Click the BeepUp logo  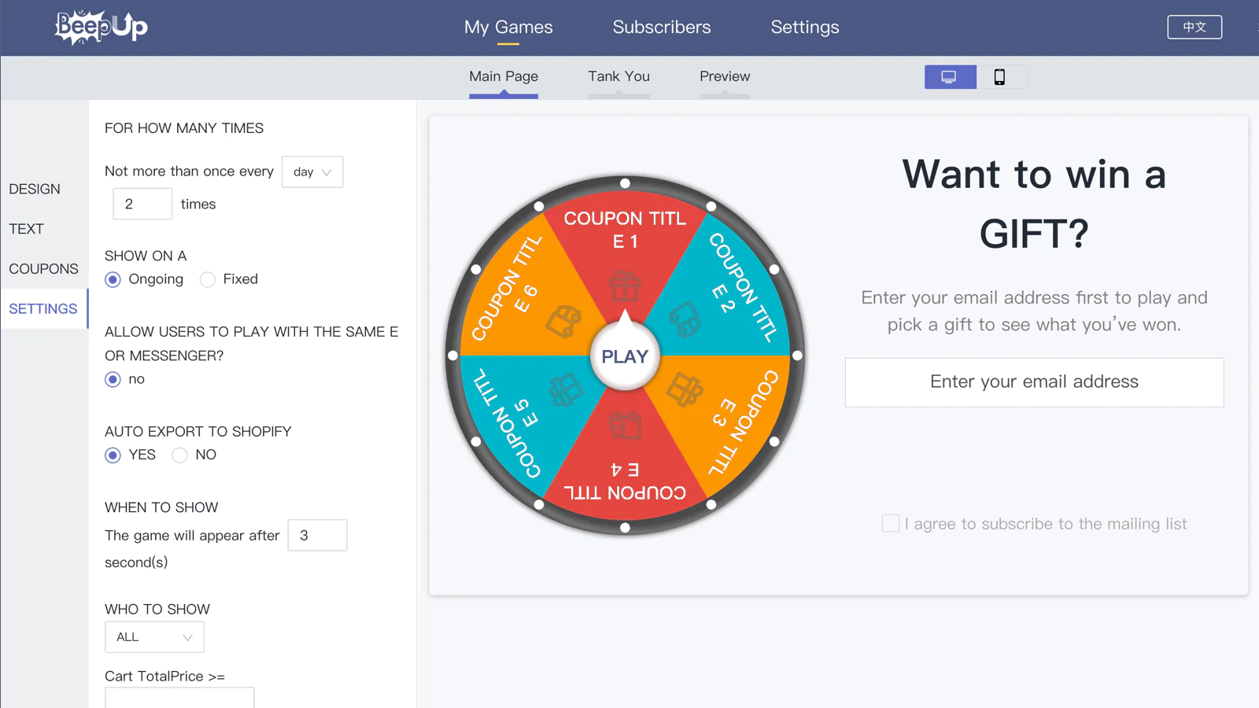tap(102, 28)
